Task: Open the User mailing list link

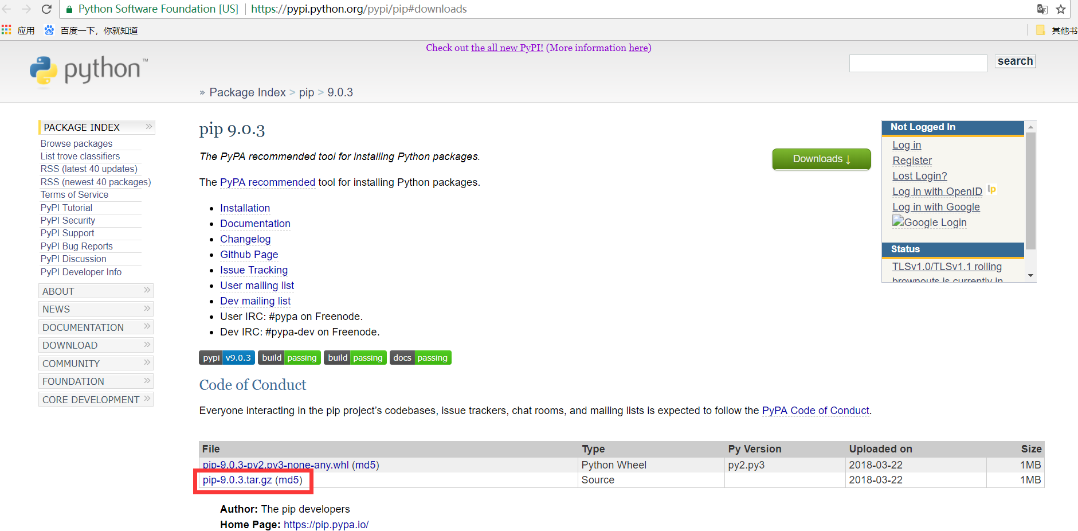Action: point(257,285)
